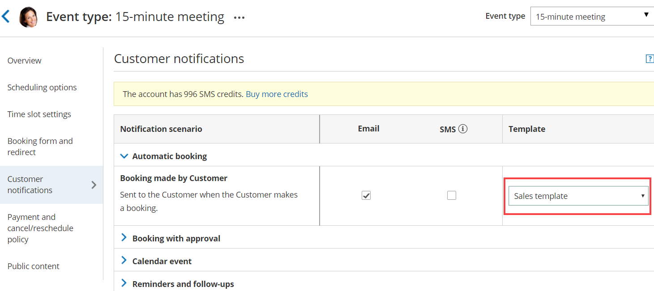The height and width of the screenshot is (291, 654).
Task: Collapse the Automatic booking section
Action: click(124, 156)
